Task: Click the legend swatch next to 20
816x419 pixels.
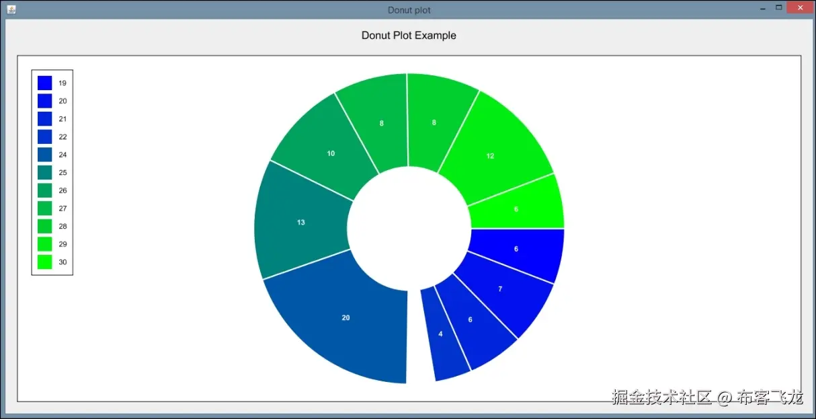Action: pyautogui.click(x=44, y=101)
